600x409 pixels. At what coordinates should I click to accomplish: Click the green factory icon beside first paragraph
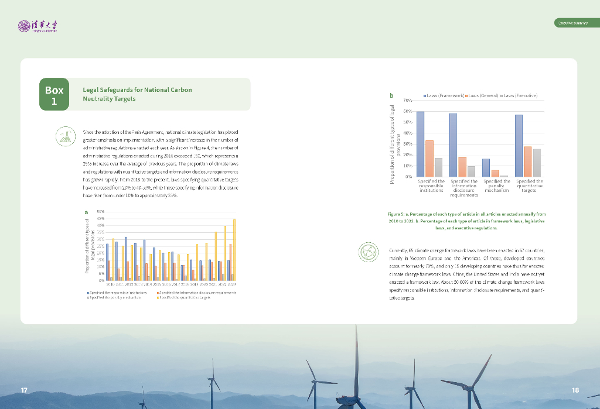pyautogui.click(x=64, y=138)
